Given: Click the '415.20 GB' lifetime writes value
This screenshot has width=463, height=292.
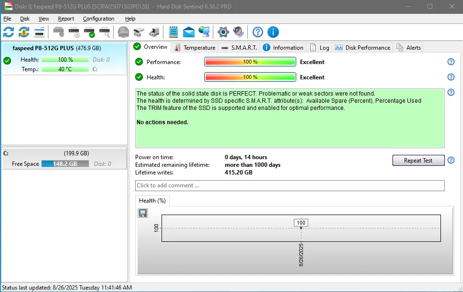Looking at the screenshot, I should coord(239,173).
